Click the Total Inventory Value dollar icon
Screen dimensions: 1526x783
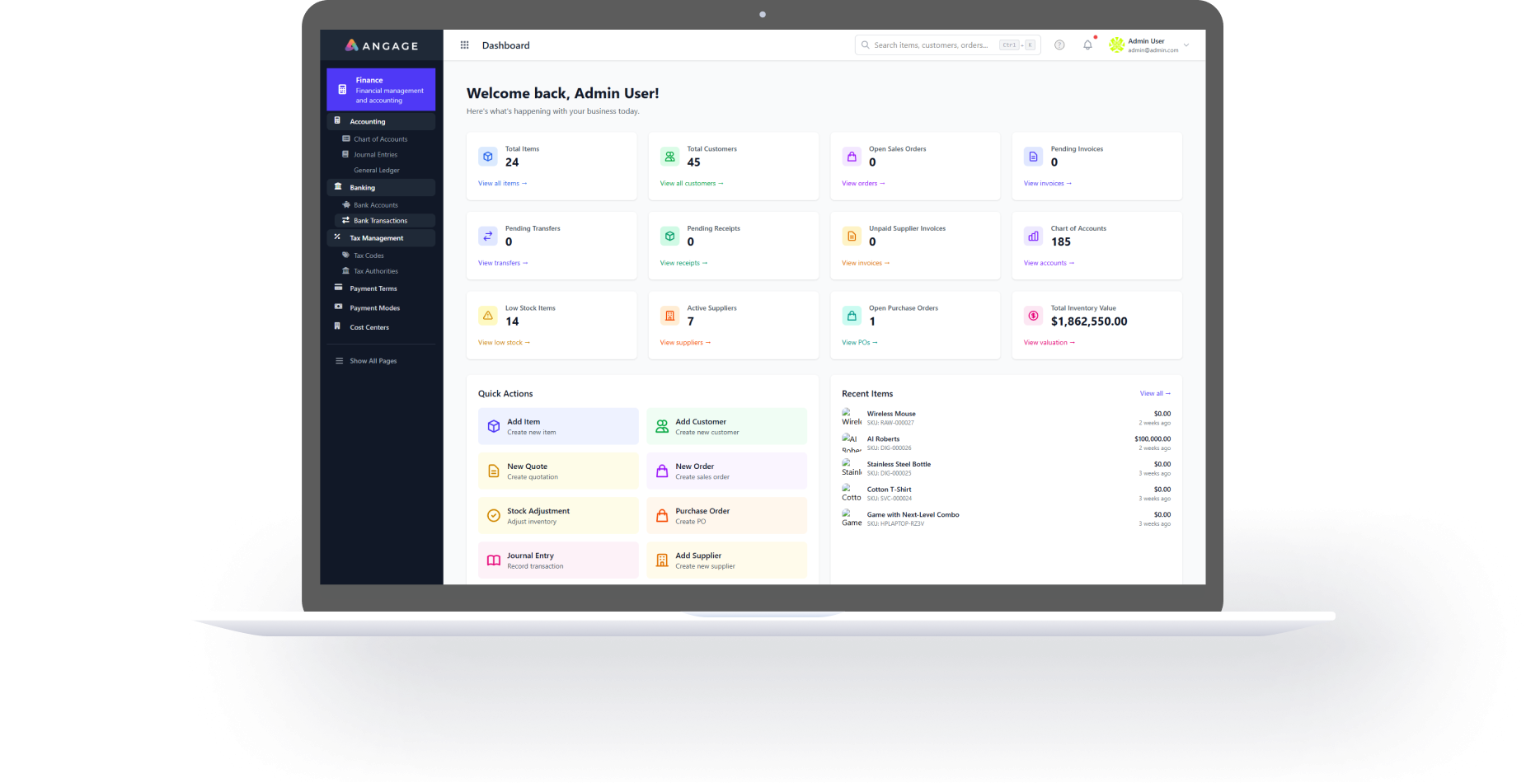(x=1033, y=316)
